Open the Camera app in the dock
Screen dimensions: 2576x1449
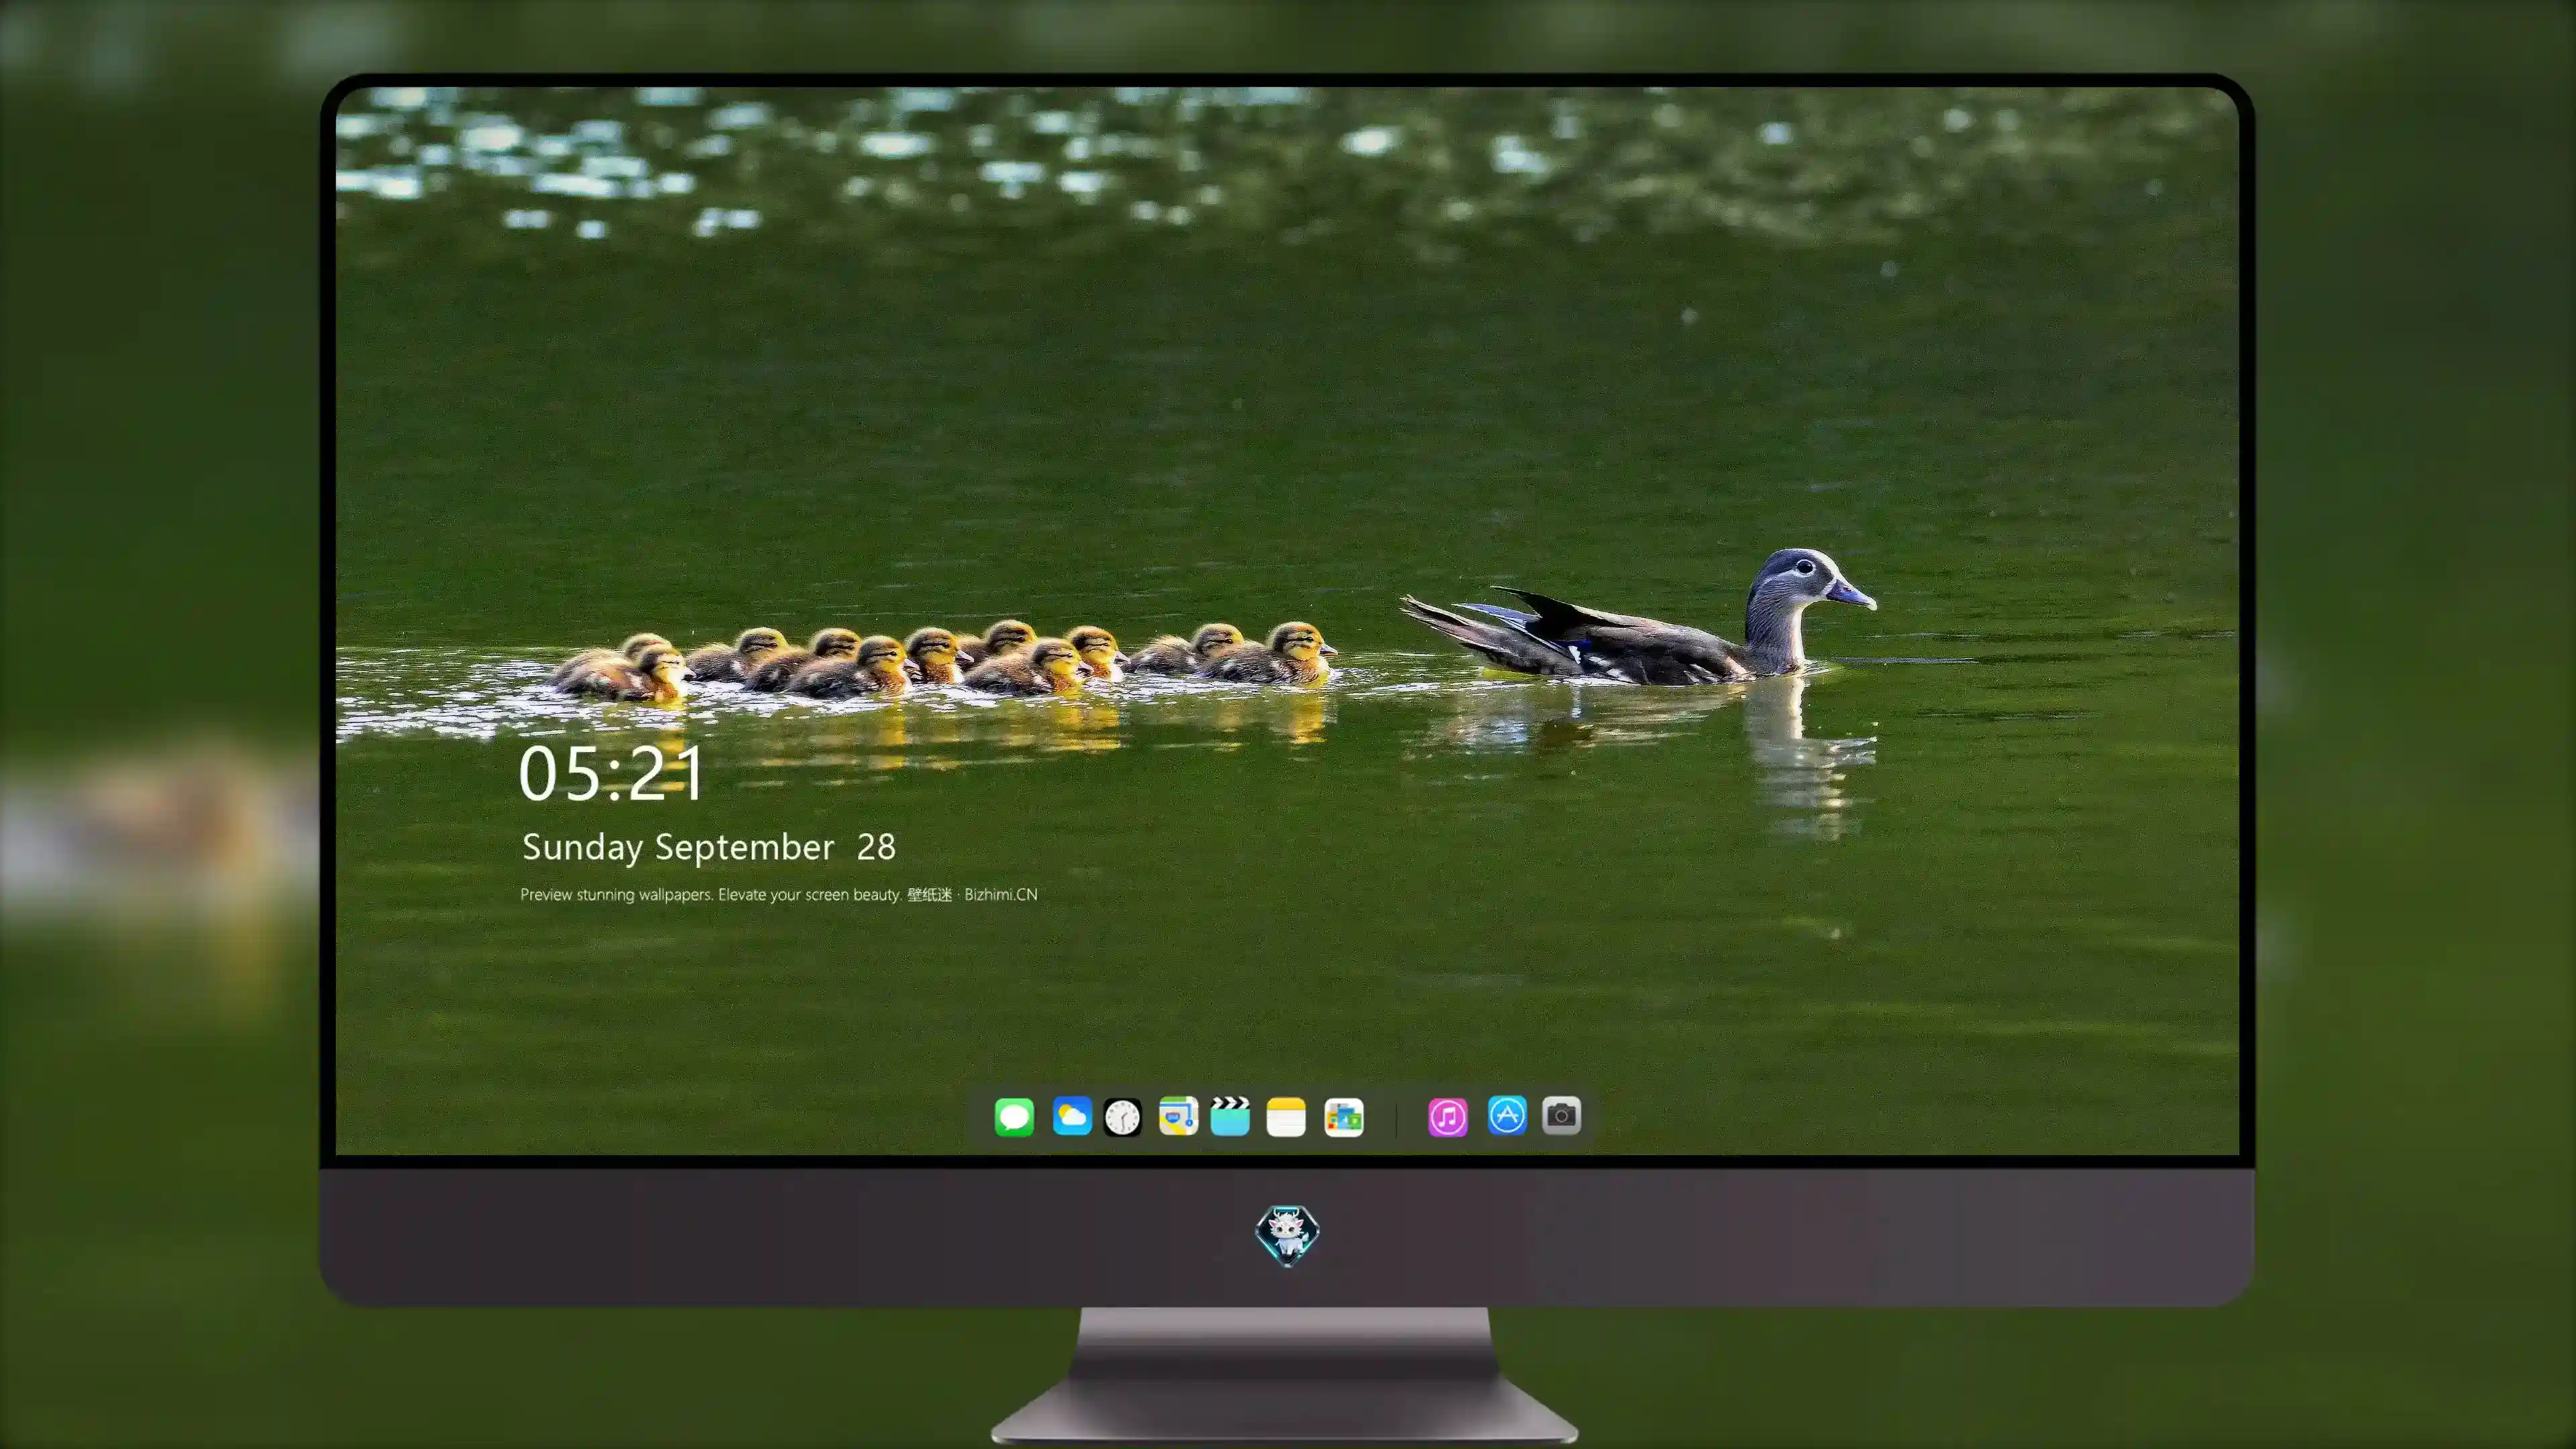[x=1561, y=1115]
